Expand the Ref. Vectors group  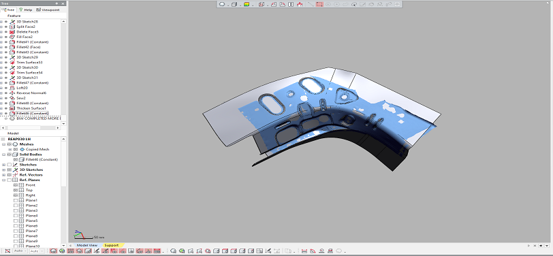pyautogui.click(x=4, y=175)
